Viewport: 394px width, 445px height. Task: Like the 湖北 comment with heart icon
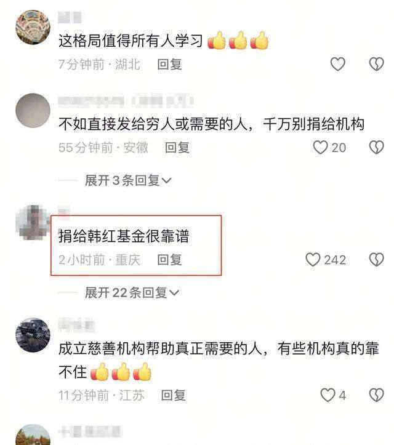click(x=337, y=64)
